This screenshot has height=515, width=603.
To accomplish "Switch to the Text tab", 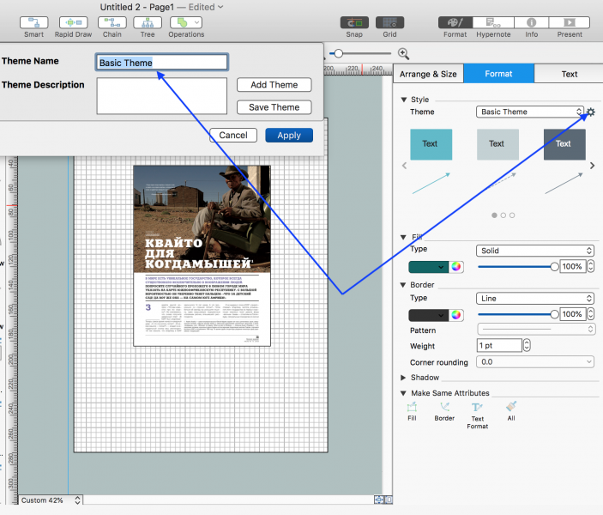I will (569, 74).
